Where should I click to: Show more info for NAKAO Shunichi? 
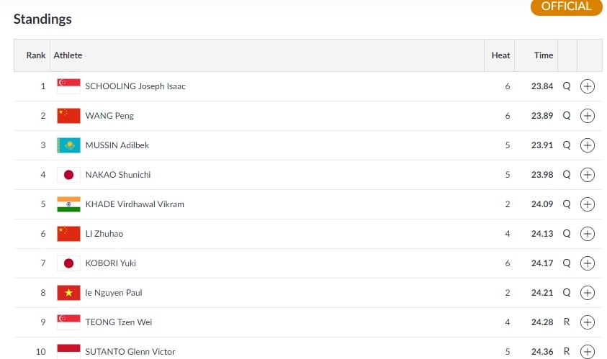[588, 175]
